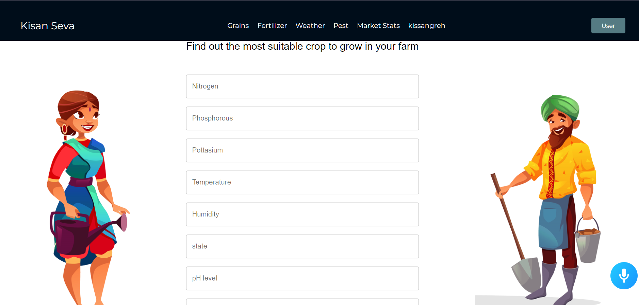Focus the pH level input box

(302, 278)
